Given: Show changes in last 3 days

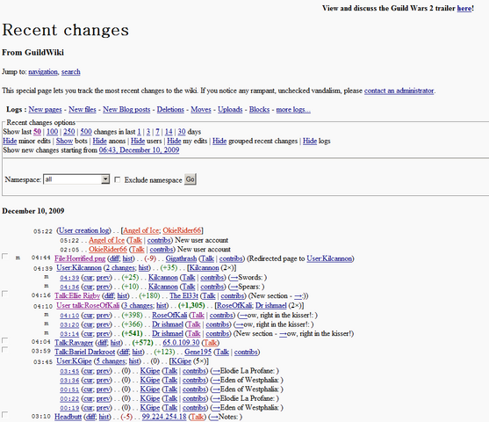Looking at the screenshot, I should coord(148,132).
